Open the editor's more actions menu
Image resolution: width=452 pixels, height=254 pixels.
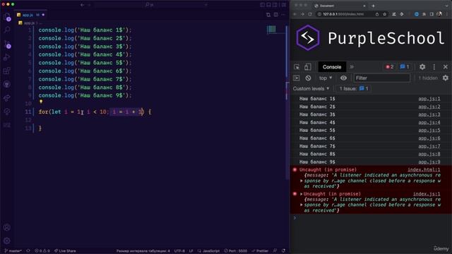pos(283,15)
